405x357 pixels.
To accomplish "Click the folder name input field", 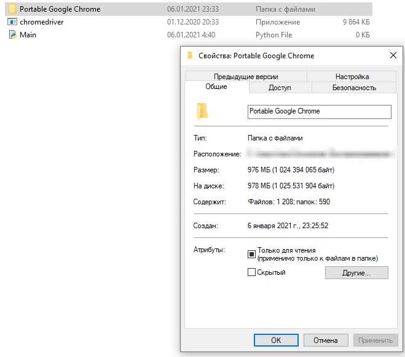I will 319,112.
